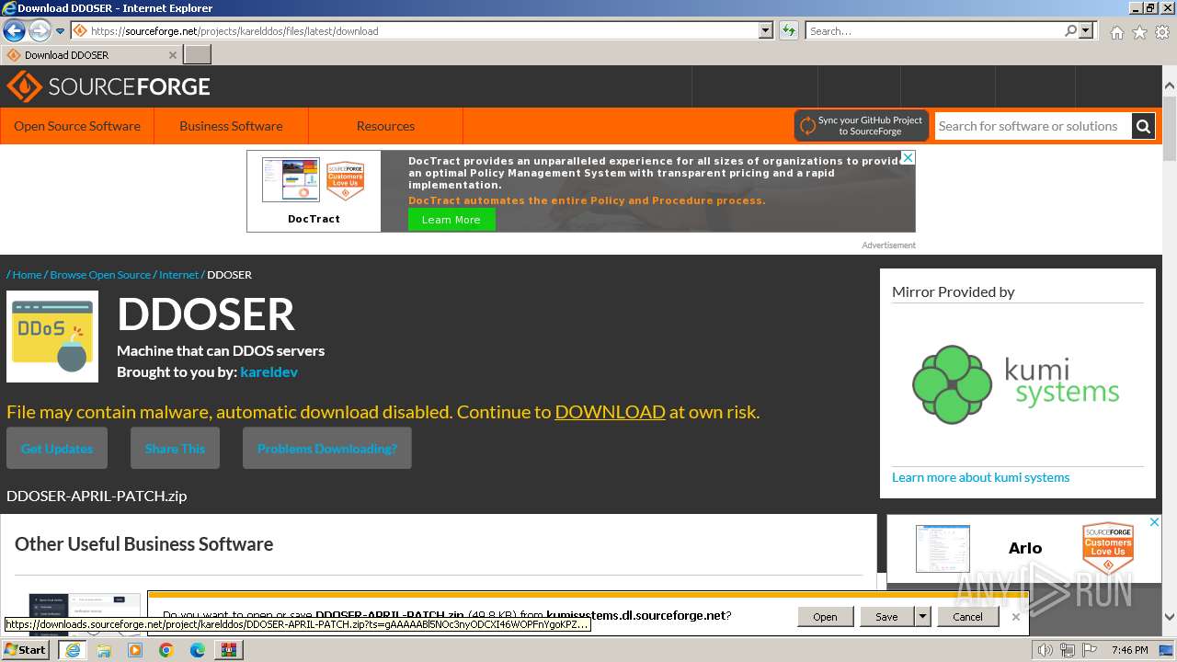Go to the Home breadcrumb link
The image size is (1177, 662).
pos(27,275)
